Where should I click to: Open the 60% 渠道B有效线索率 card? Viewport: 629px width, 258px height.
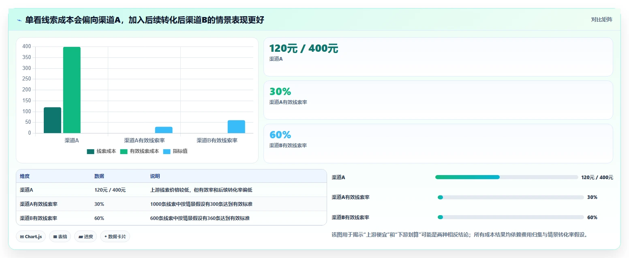(x=438, y=143)
